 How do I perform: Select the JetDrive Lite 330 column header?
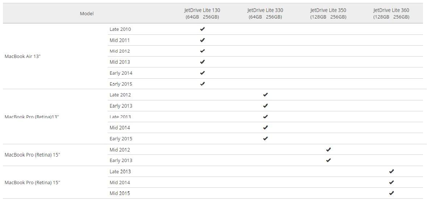click(x=265, y=13)
